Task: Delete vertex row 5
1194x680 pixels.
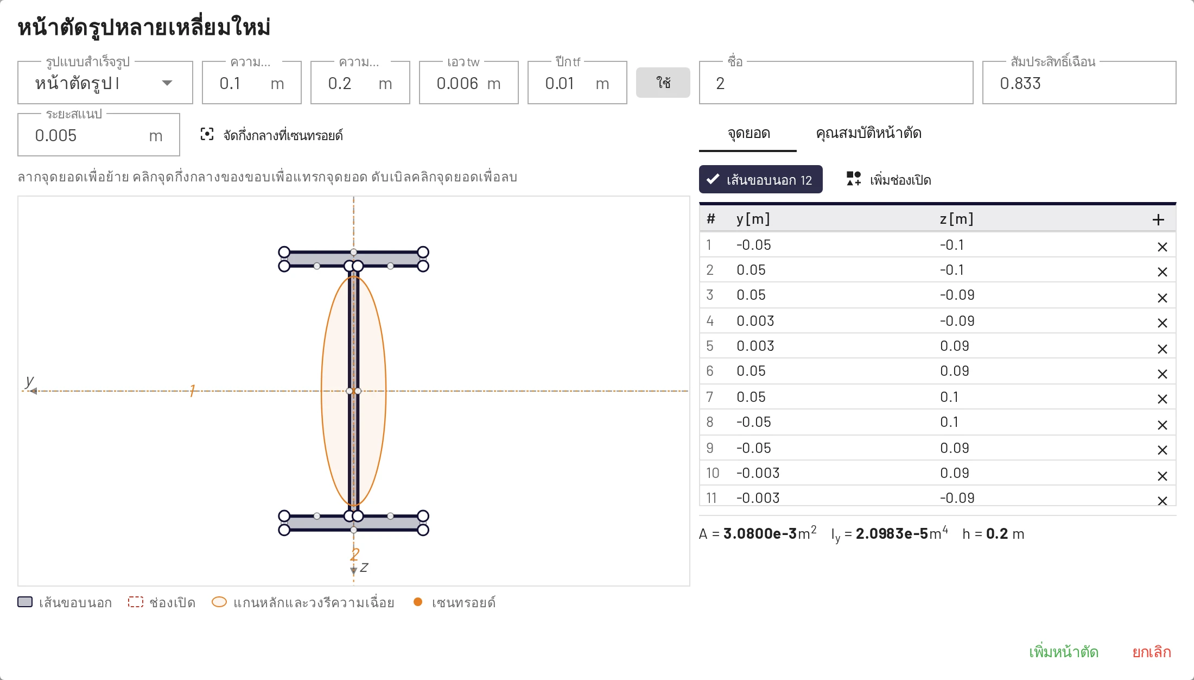Action: [x=1162, y=349]
